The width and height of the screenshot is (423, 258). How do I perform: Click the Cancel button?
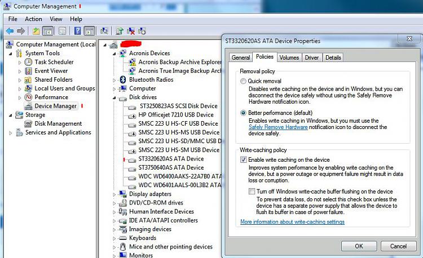[x=398, y=246]
